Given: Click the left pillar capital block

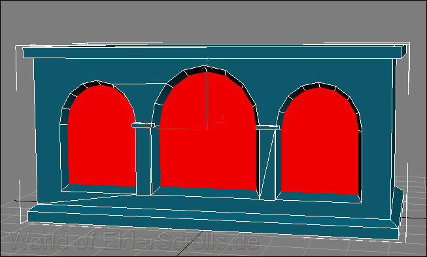Looking at the screenshot, I should click(x=143, y=125).
